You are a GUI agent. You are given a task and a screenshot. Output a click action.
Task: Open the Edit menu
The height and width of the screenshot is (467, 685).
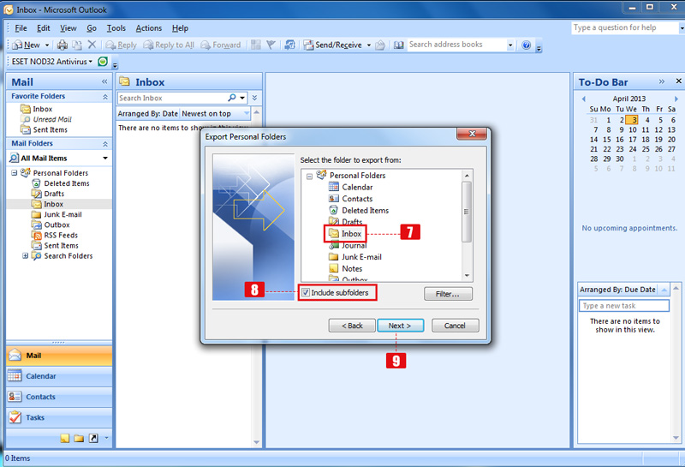(44, 28)
